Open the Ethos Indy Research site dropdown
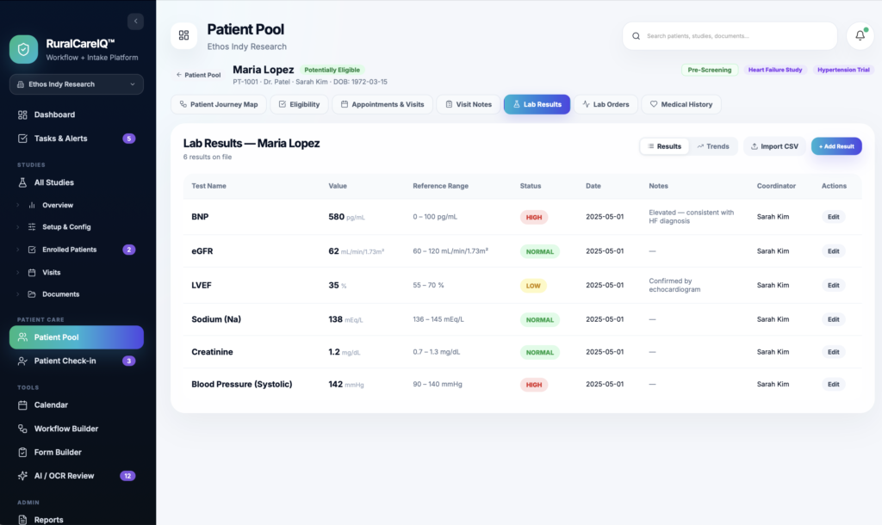Viewport: 882px width, 525px height. pos(77,84)
